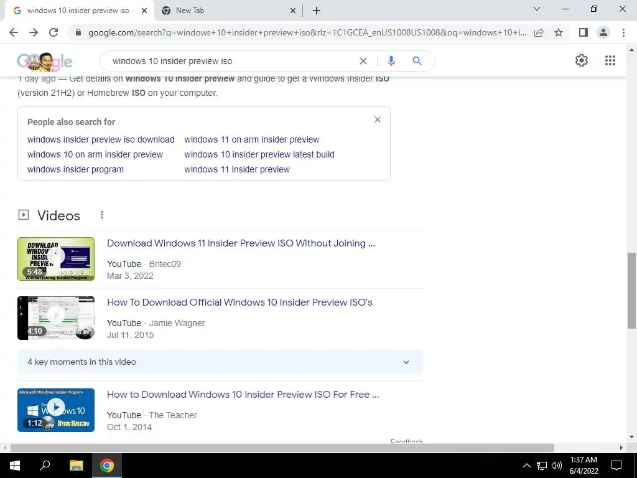Open How To Download Official Windows 10 video
Viewport: 637px width, 478px height.
pyautogui.click(x=239, y=302)
